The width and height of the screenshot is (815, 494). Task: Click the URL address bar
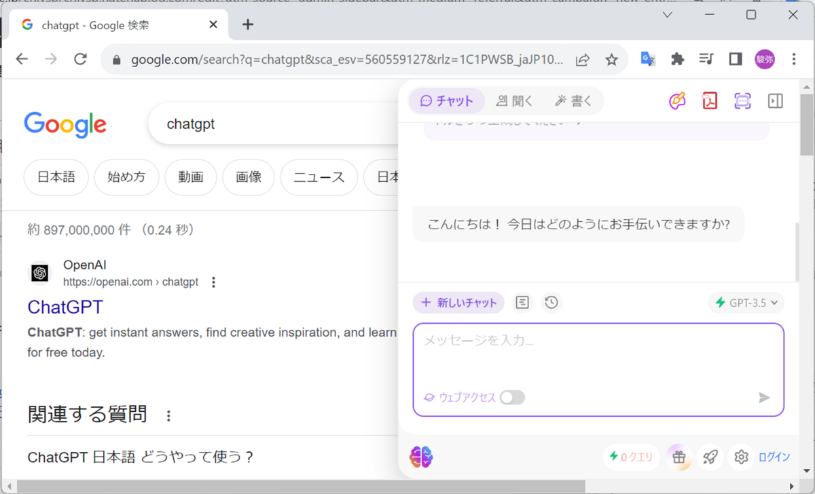pyautogui.click(x=346, y=60)
